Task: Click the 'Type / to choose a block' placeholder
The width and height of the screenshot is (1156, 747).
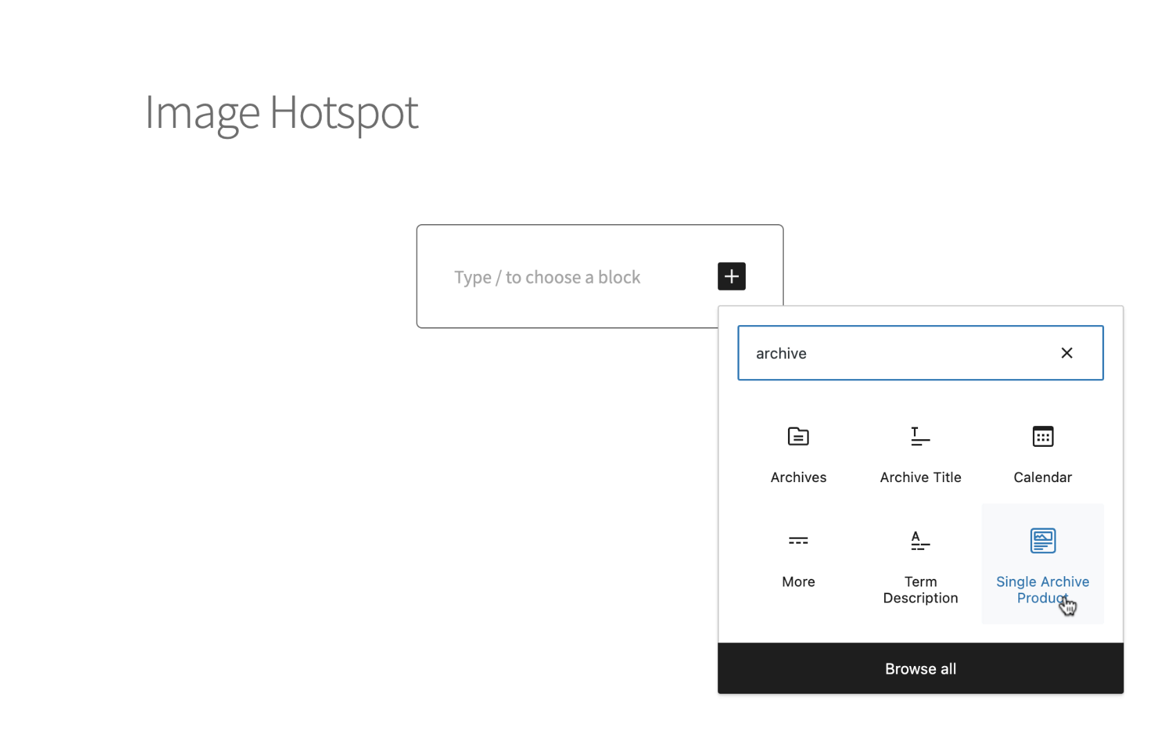Action: (547, 277)
